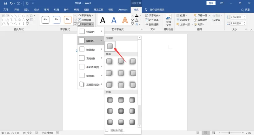
Task: Click 中文(中国) language indicator in status bar
Action: click(x=47, y=133)
